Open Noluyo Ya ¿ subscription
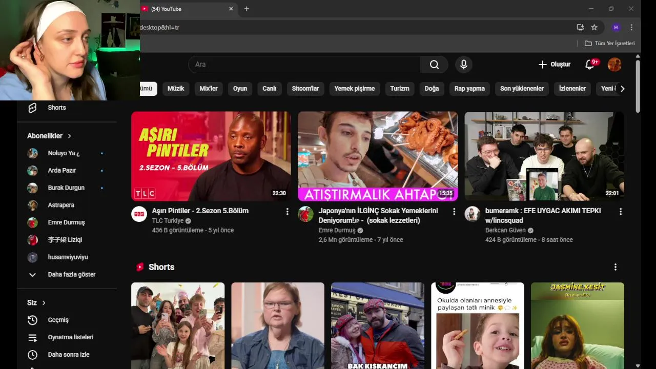 tap(67, 153)
